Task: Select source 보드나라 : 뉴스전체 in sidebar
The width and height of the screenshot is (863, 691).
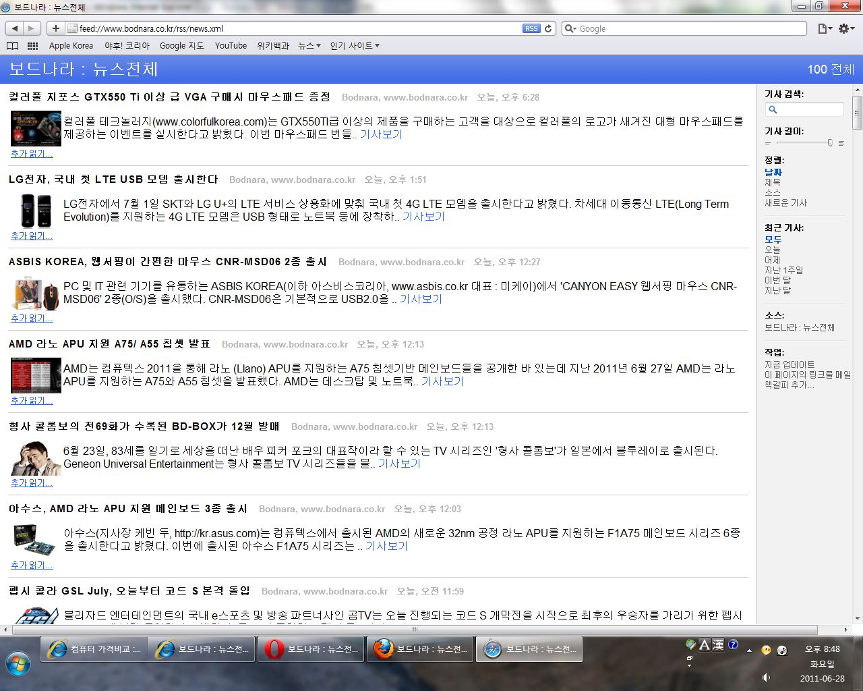Action: point(800,327)
